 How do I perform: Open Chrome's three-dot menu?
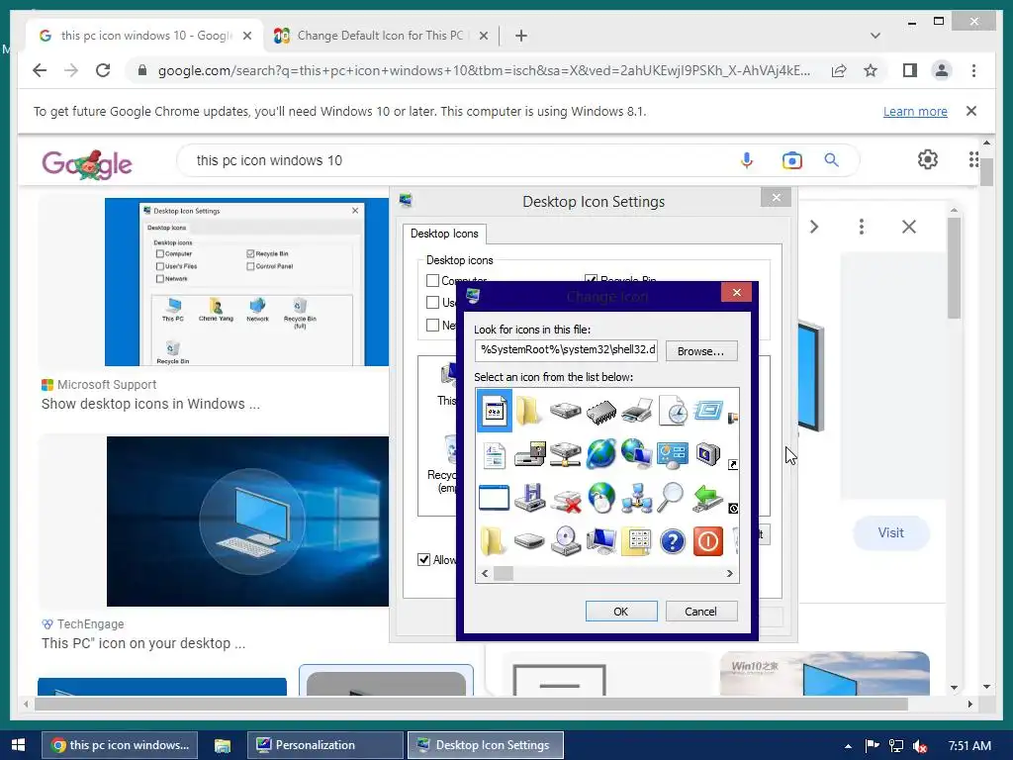point(973,70)
